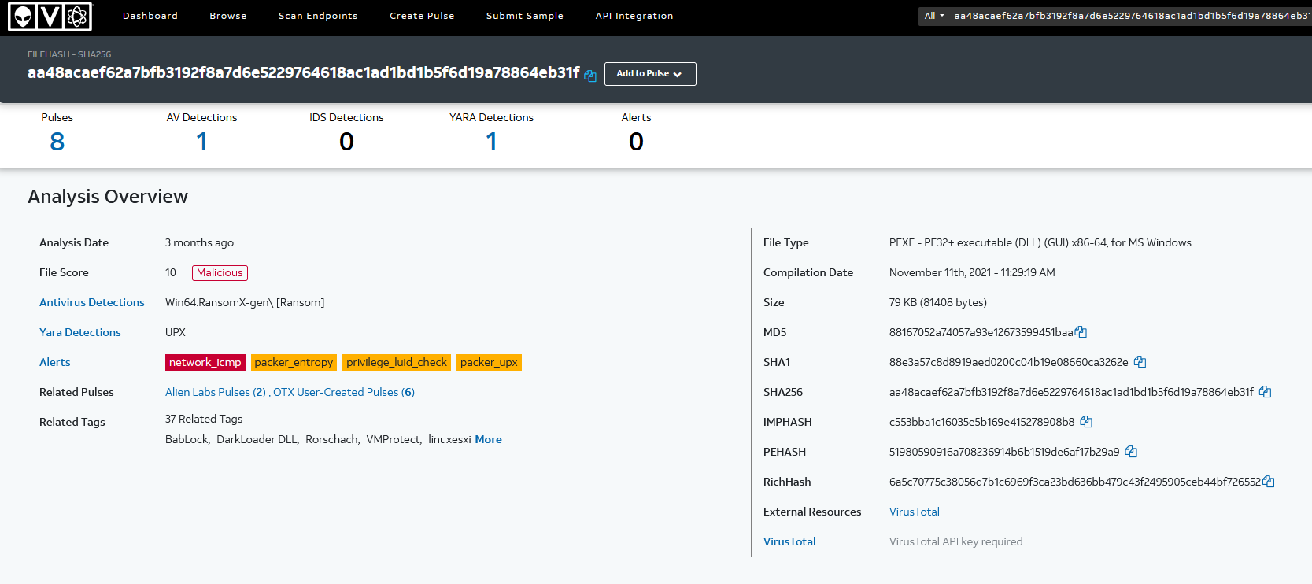Click the Pulses count 8

(57, 142)
